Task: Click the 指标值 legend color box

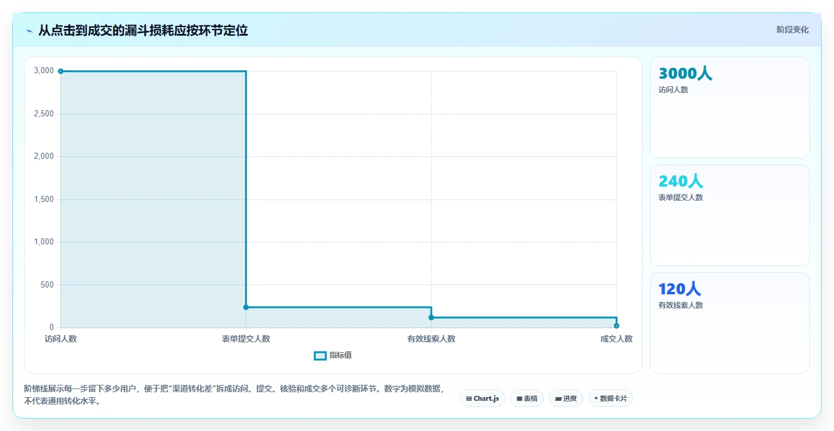Action: 320,355
